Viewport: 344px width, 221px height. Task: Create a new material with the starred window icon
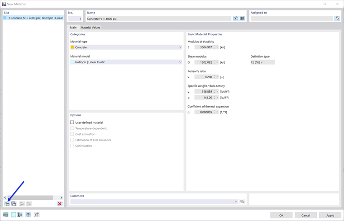pyautogui.click(x=7, y=204)
